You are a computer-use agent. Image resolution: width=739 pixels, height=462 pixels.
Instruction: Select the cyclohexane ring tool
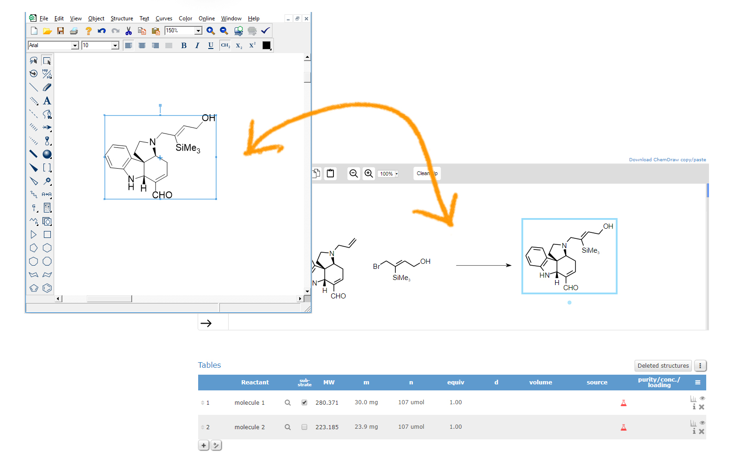(x=47, y=248)
